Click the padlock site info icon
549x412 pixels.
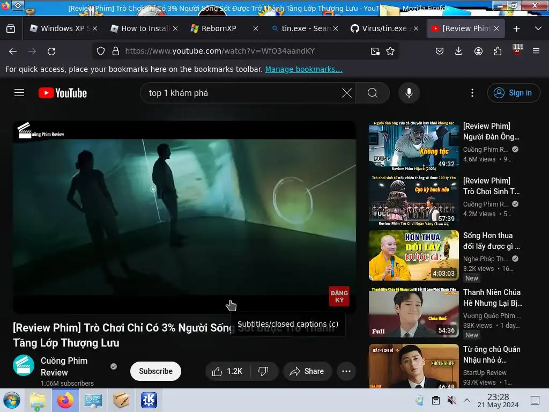[116, 51]
